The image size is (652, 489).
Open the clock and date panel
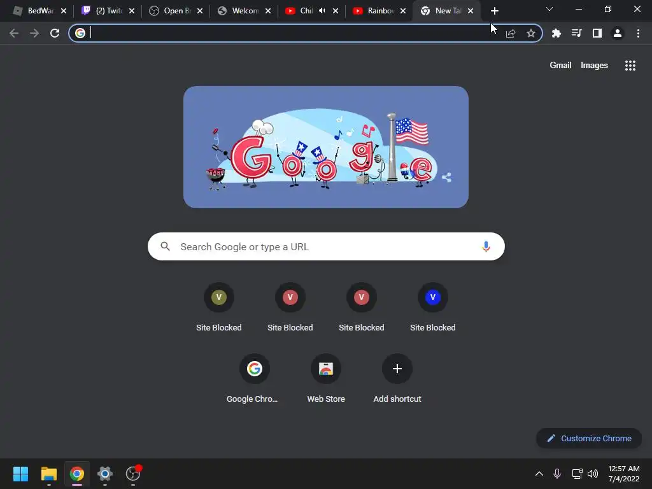[623, 474]
